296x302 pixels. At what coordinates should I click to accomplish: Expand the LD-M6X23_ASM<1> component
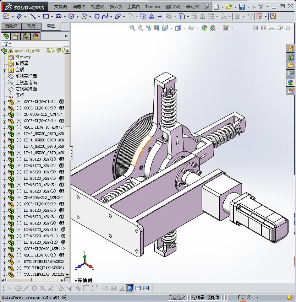[4, 160]
